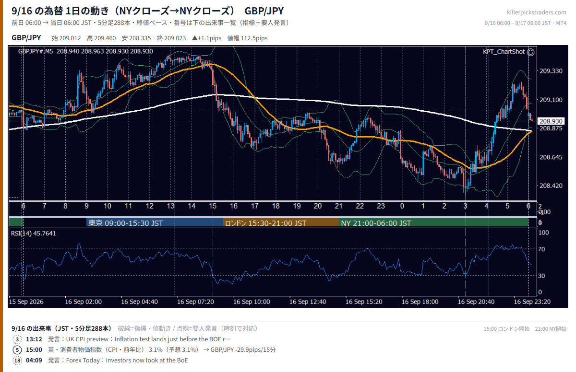This screenshot has height=372, width=576.
Task: Click the close price 終 209.023
Action: [172, 38]
